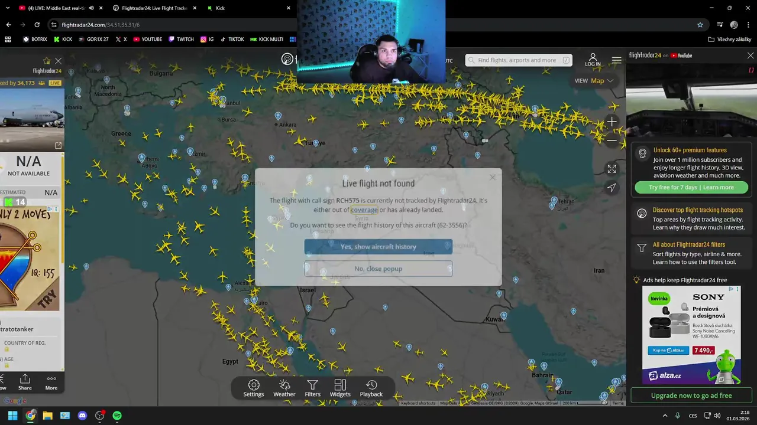Viewport: 757px width, 425px height.
Task: Open BOTRIX bookmark
Action: click(35, 39)
